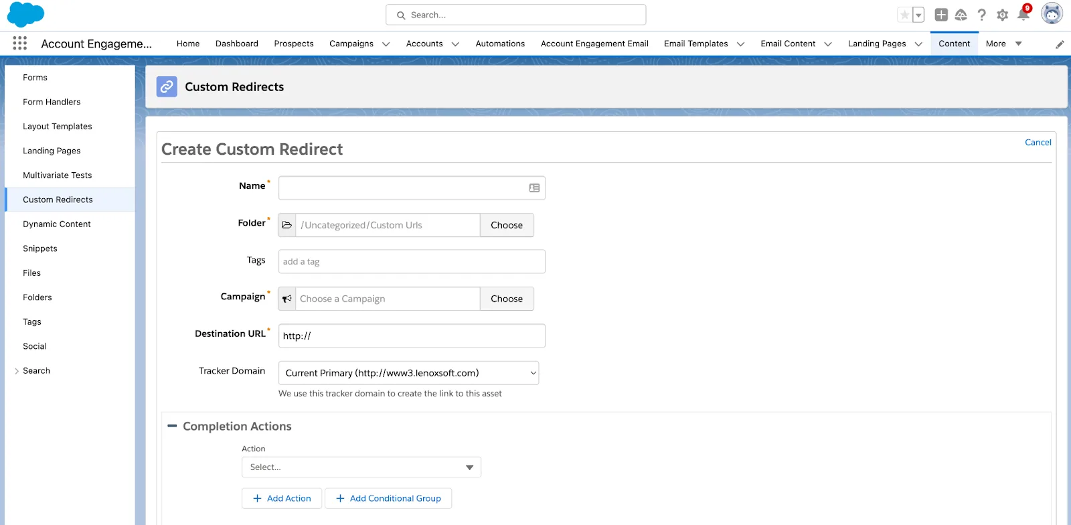This screenshot has height=525, width=1071.
Task: Open the help question mark icon
Action: click(982, 15)
